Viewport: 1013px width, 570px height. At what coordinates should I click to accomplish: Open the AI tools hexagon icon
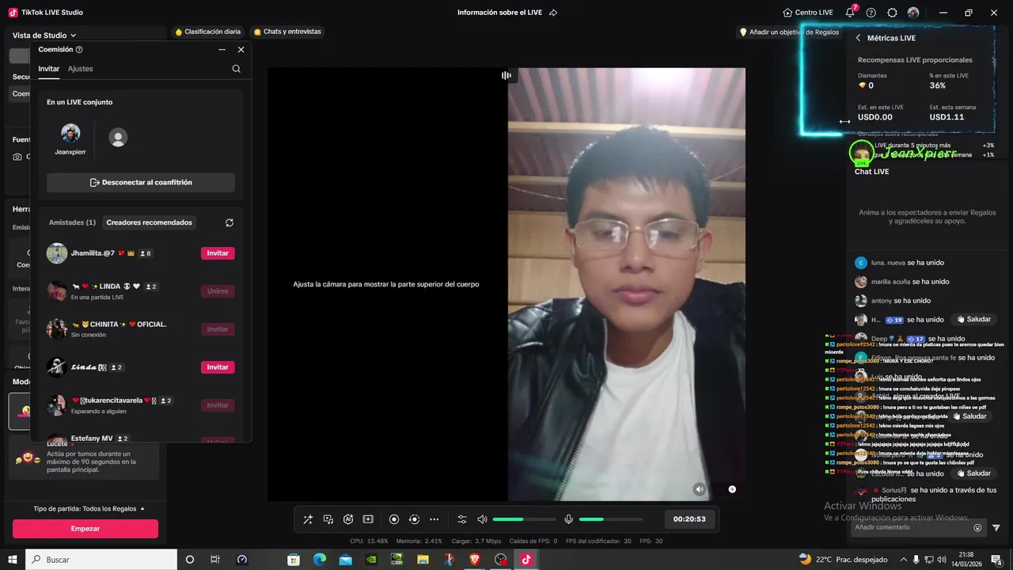click(348, 519)
